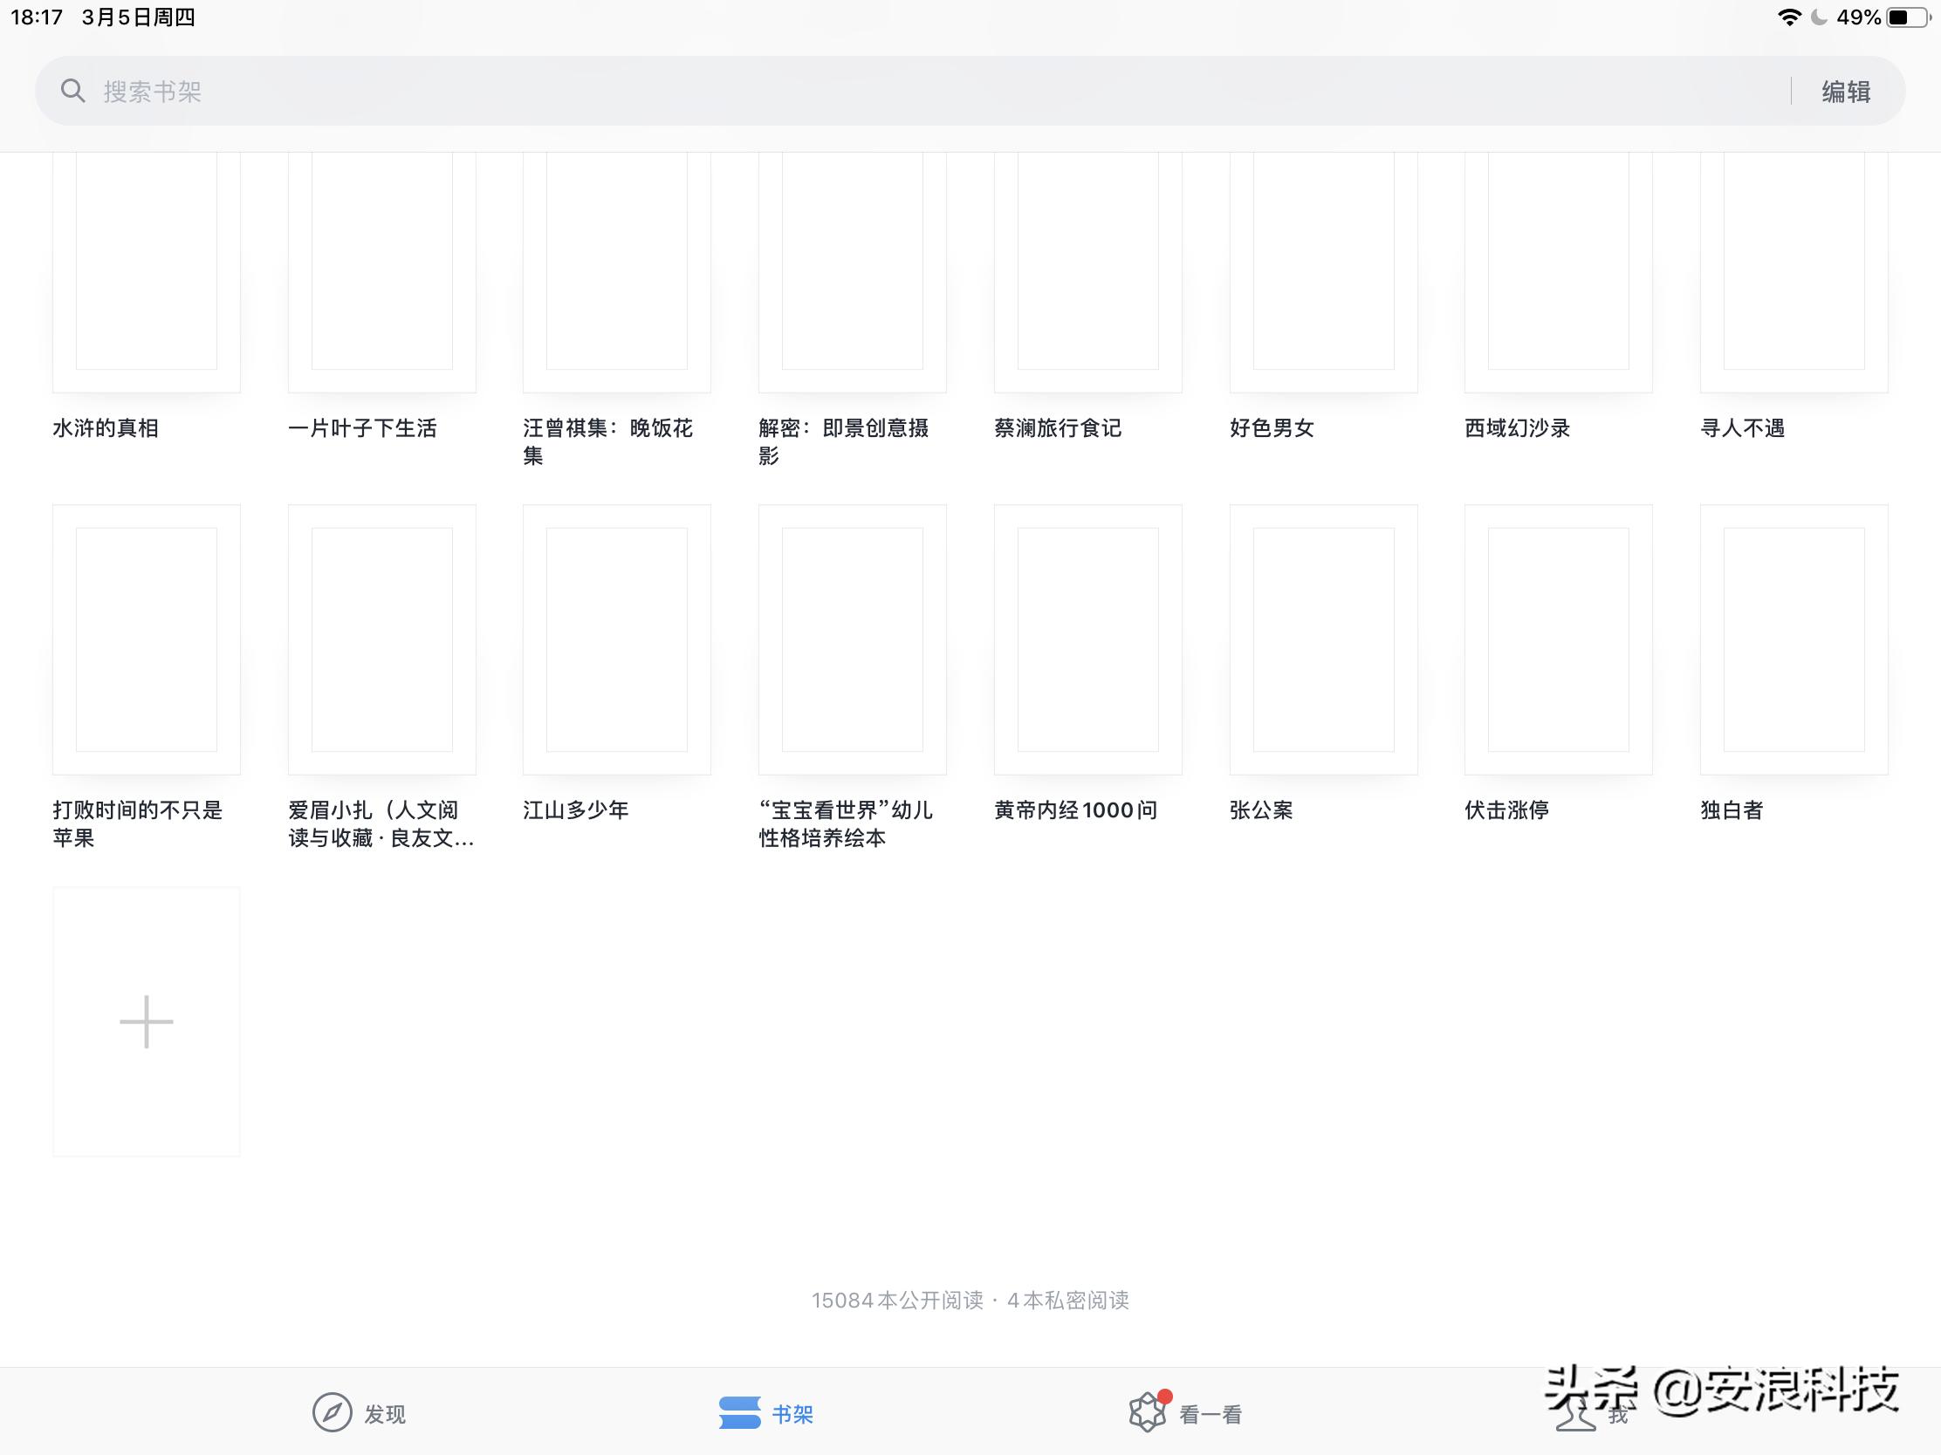This screenshot has height=1455, width=1941.
Task: Tap the clock showing 18:17
Action: point(35,16)
